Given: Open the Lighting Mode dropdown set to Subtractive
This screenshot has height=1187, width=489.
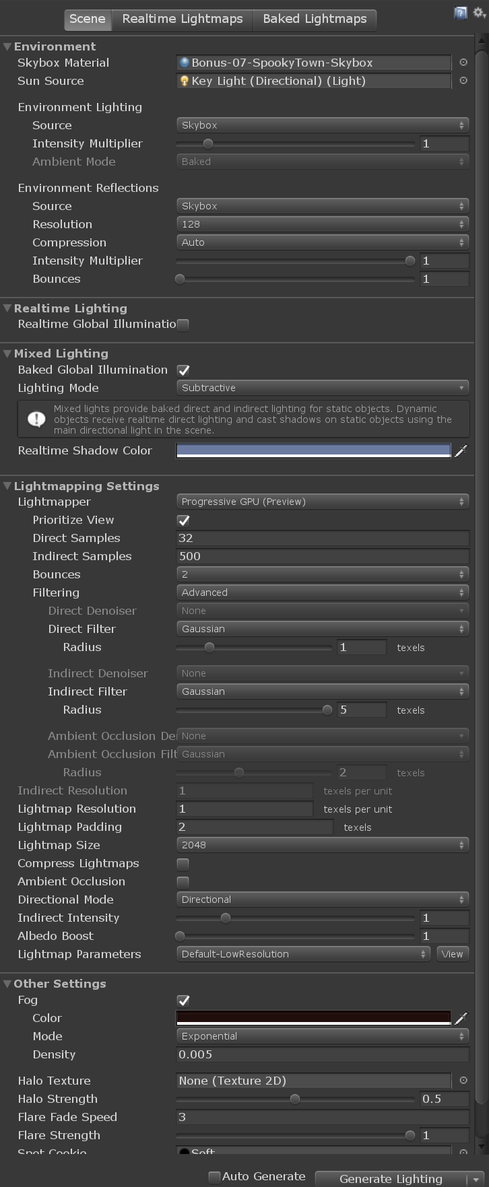Looking at the screenshot, I should (x=322, y=388).
